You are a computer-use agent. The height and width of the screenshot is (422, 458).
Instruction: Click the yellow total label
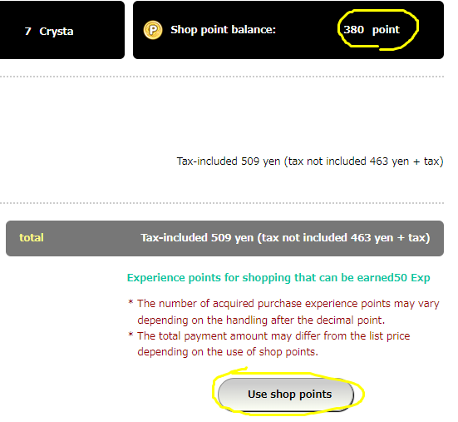click(x=32, y=237)
